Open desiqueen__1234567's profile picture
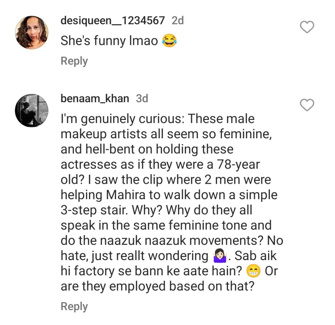Screen dimensions: 335x325 (x=32, y=32)
